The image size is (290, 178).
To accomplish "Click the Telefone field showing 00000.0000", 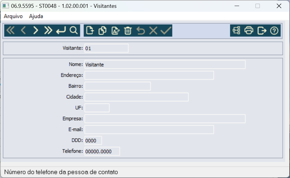I will click(102, 151).
